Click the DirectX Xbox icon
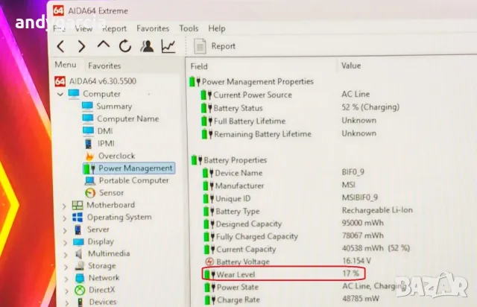This screenshot has height=307, width=477. (80, 290)
